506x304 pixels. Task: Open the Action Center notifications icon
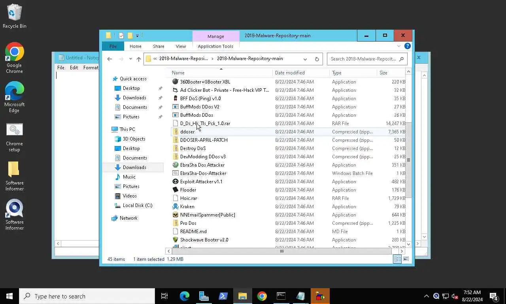493,296
